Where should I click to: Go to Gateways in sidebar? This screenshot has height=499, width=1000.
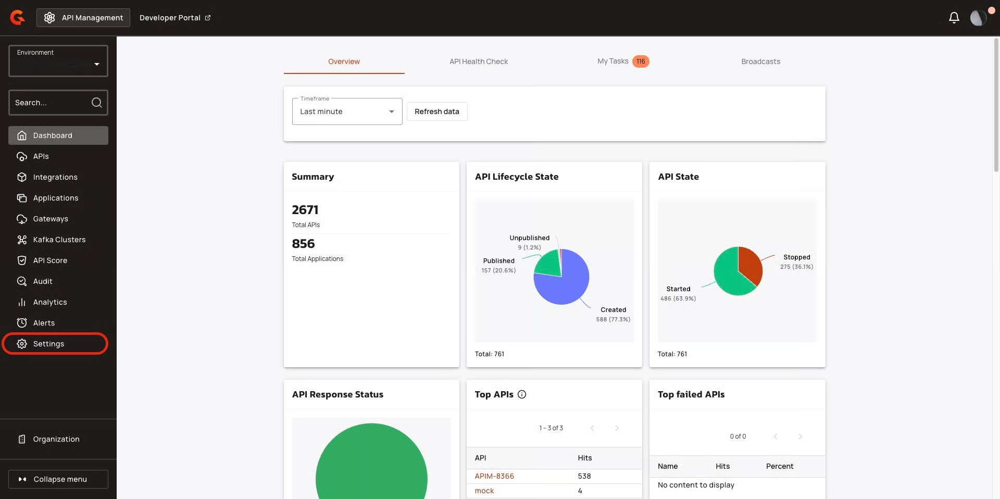pyautogui.click(x=51, y=219)
